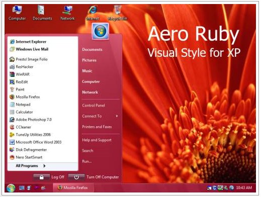This screenshot has width=261, height=197.
Task: Click the ResHacker program icon
Action: [12, 67]
